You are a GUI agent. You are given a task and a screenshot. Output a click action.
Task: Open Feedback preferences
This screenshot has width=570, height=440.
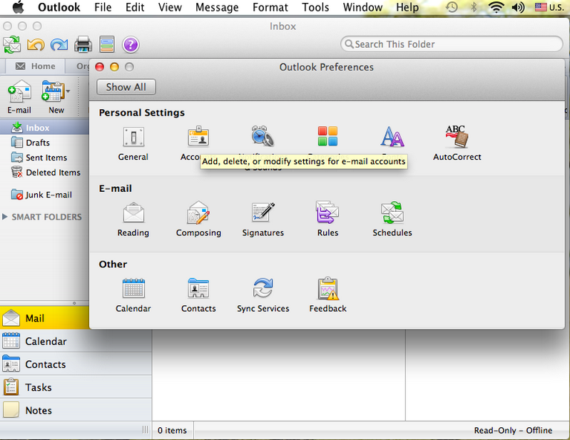click(327, 295)
